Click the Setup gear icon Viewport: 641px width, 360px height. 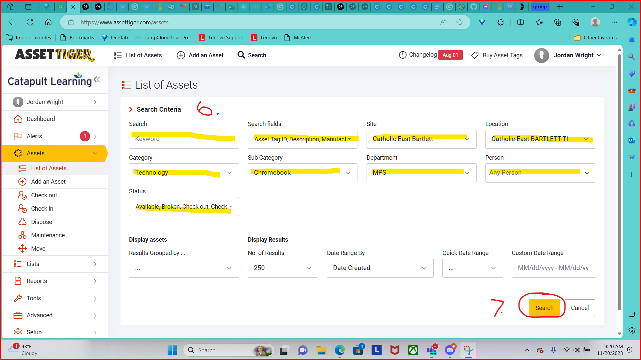pos(18,332)
